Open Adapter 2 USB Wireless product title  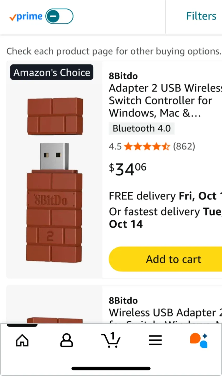[x=165, y=101]
